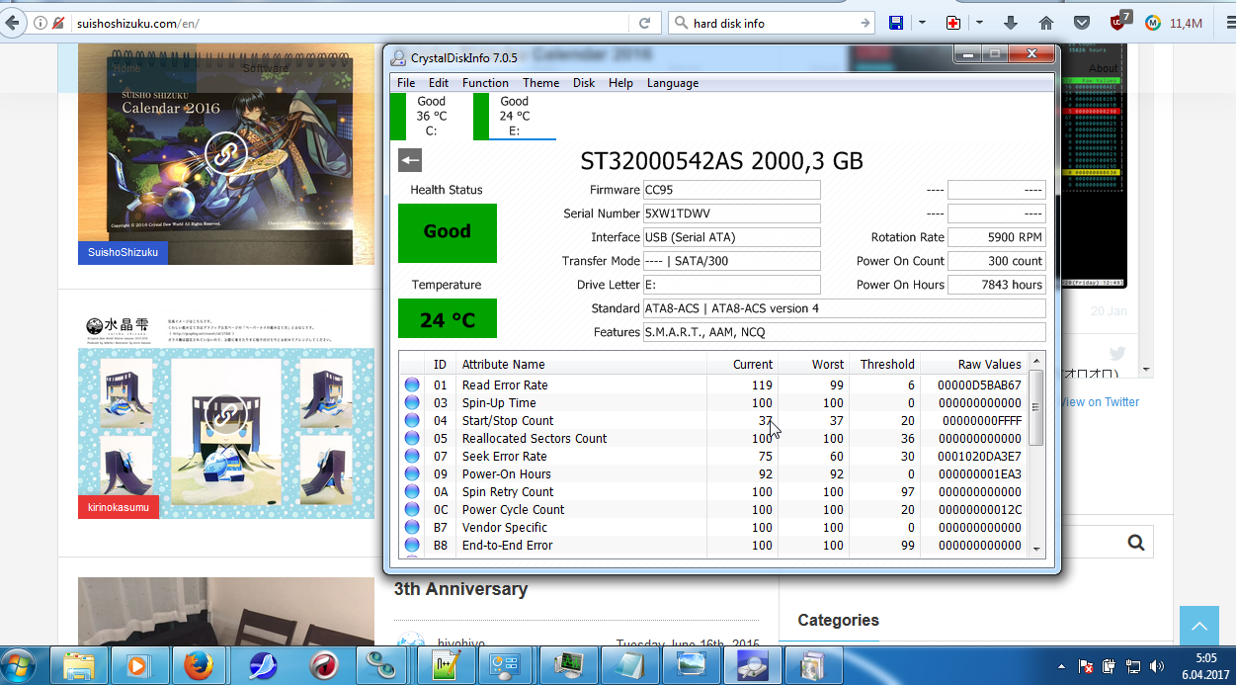
Task: Open the downloads arrow icon
Action: 1010,23
